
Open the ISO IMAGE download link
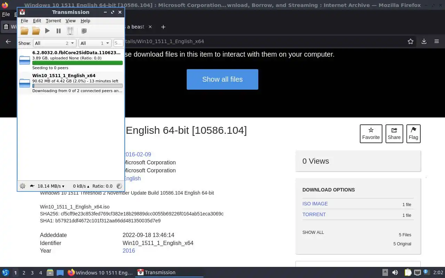click(315, 204)
